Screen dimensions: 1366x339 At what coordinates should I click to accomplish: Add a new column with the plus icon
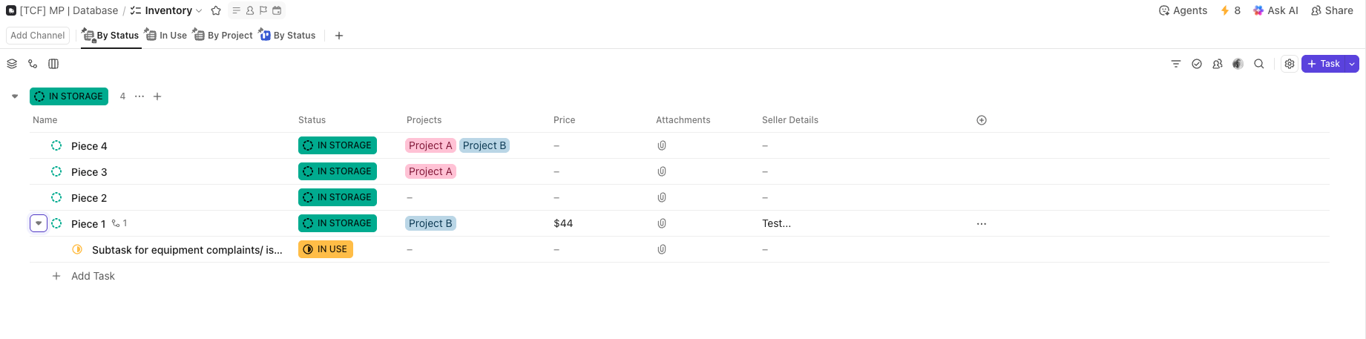tap(982, 120)
